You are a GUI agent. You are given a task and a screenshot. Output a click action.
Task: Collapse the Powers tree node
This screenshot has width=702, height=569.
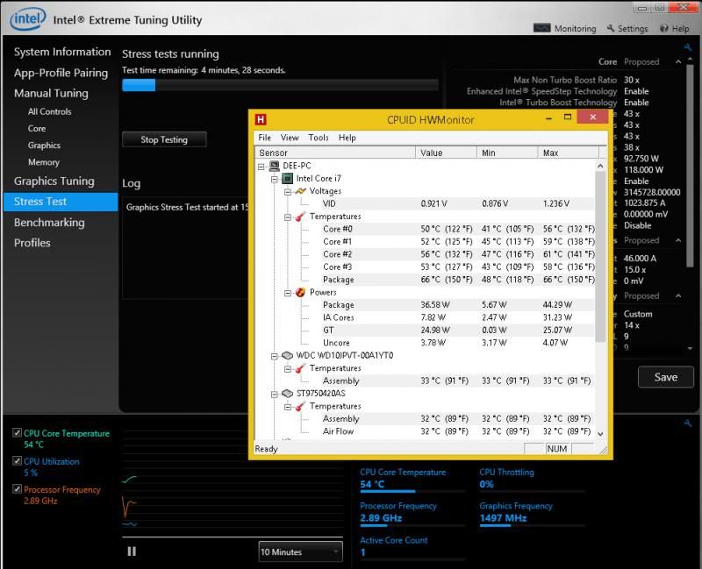(x=288, y=294)
